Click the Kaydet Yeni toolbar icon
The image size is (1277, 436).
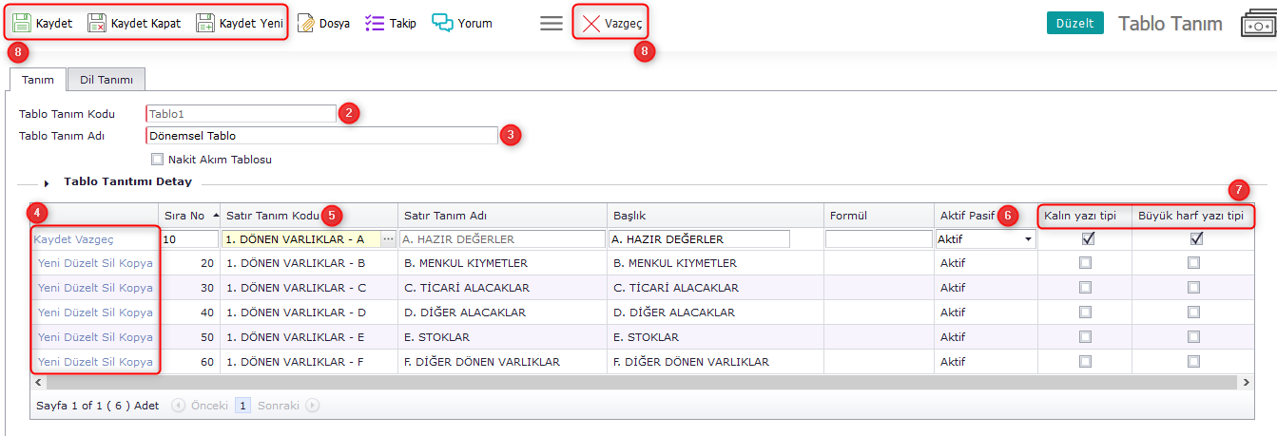(205, 23)
